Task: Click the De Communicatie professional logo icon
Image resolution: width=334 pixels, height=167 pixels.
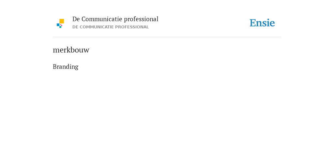Action: (60, 23)
